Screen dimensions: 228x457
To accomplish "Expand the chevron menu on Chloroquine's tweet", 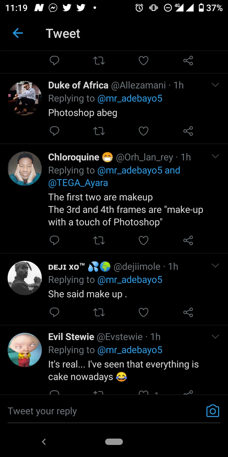I will point(215,156).
